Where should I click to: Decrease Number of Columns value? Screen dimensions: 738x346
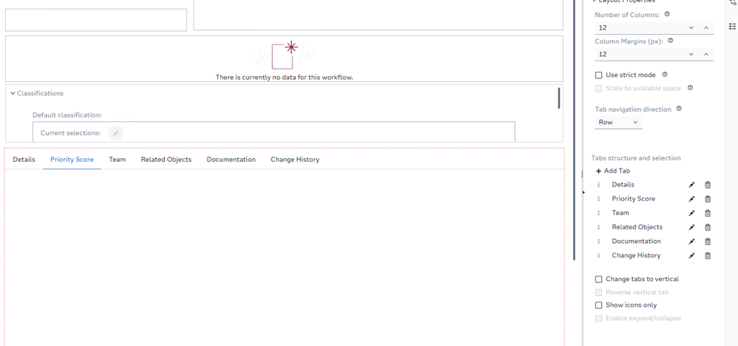691,28
